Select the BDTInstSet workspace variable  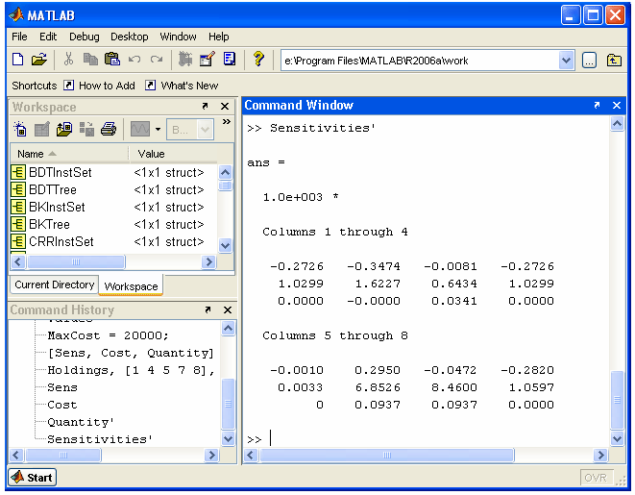[x=113, y=173]
